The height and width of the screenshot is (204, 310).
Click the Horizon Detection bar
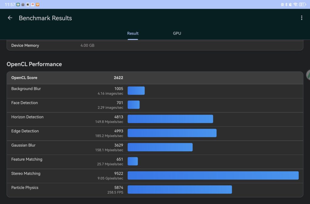(x=170, y=119)
